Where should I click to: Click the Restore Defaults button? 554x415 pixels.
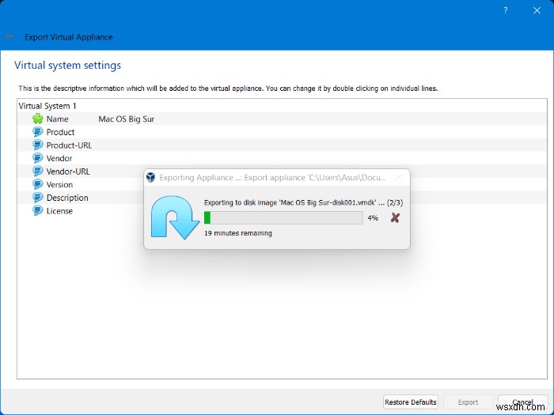[x=411, y=402]
